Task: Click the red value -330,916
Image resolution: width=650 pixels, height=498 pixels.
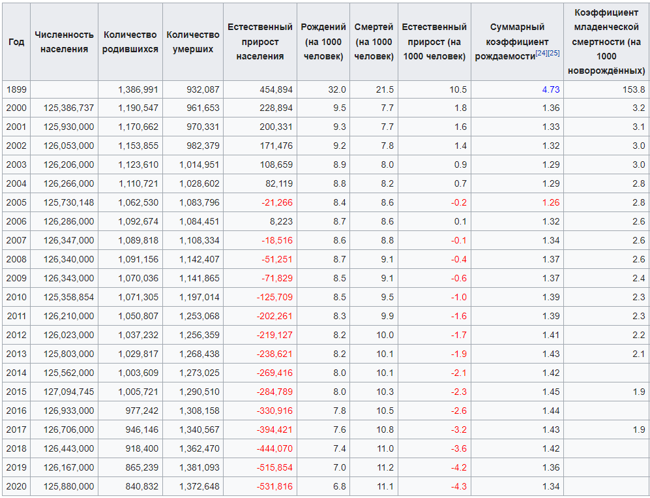Action: pyautogui.click(x=275, y=411)
